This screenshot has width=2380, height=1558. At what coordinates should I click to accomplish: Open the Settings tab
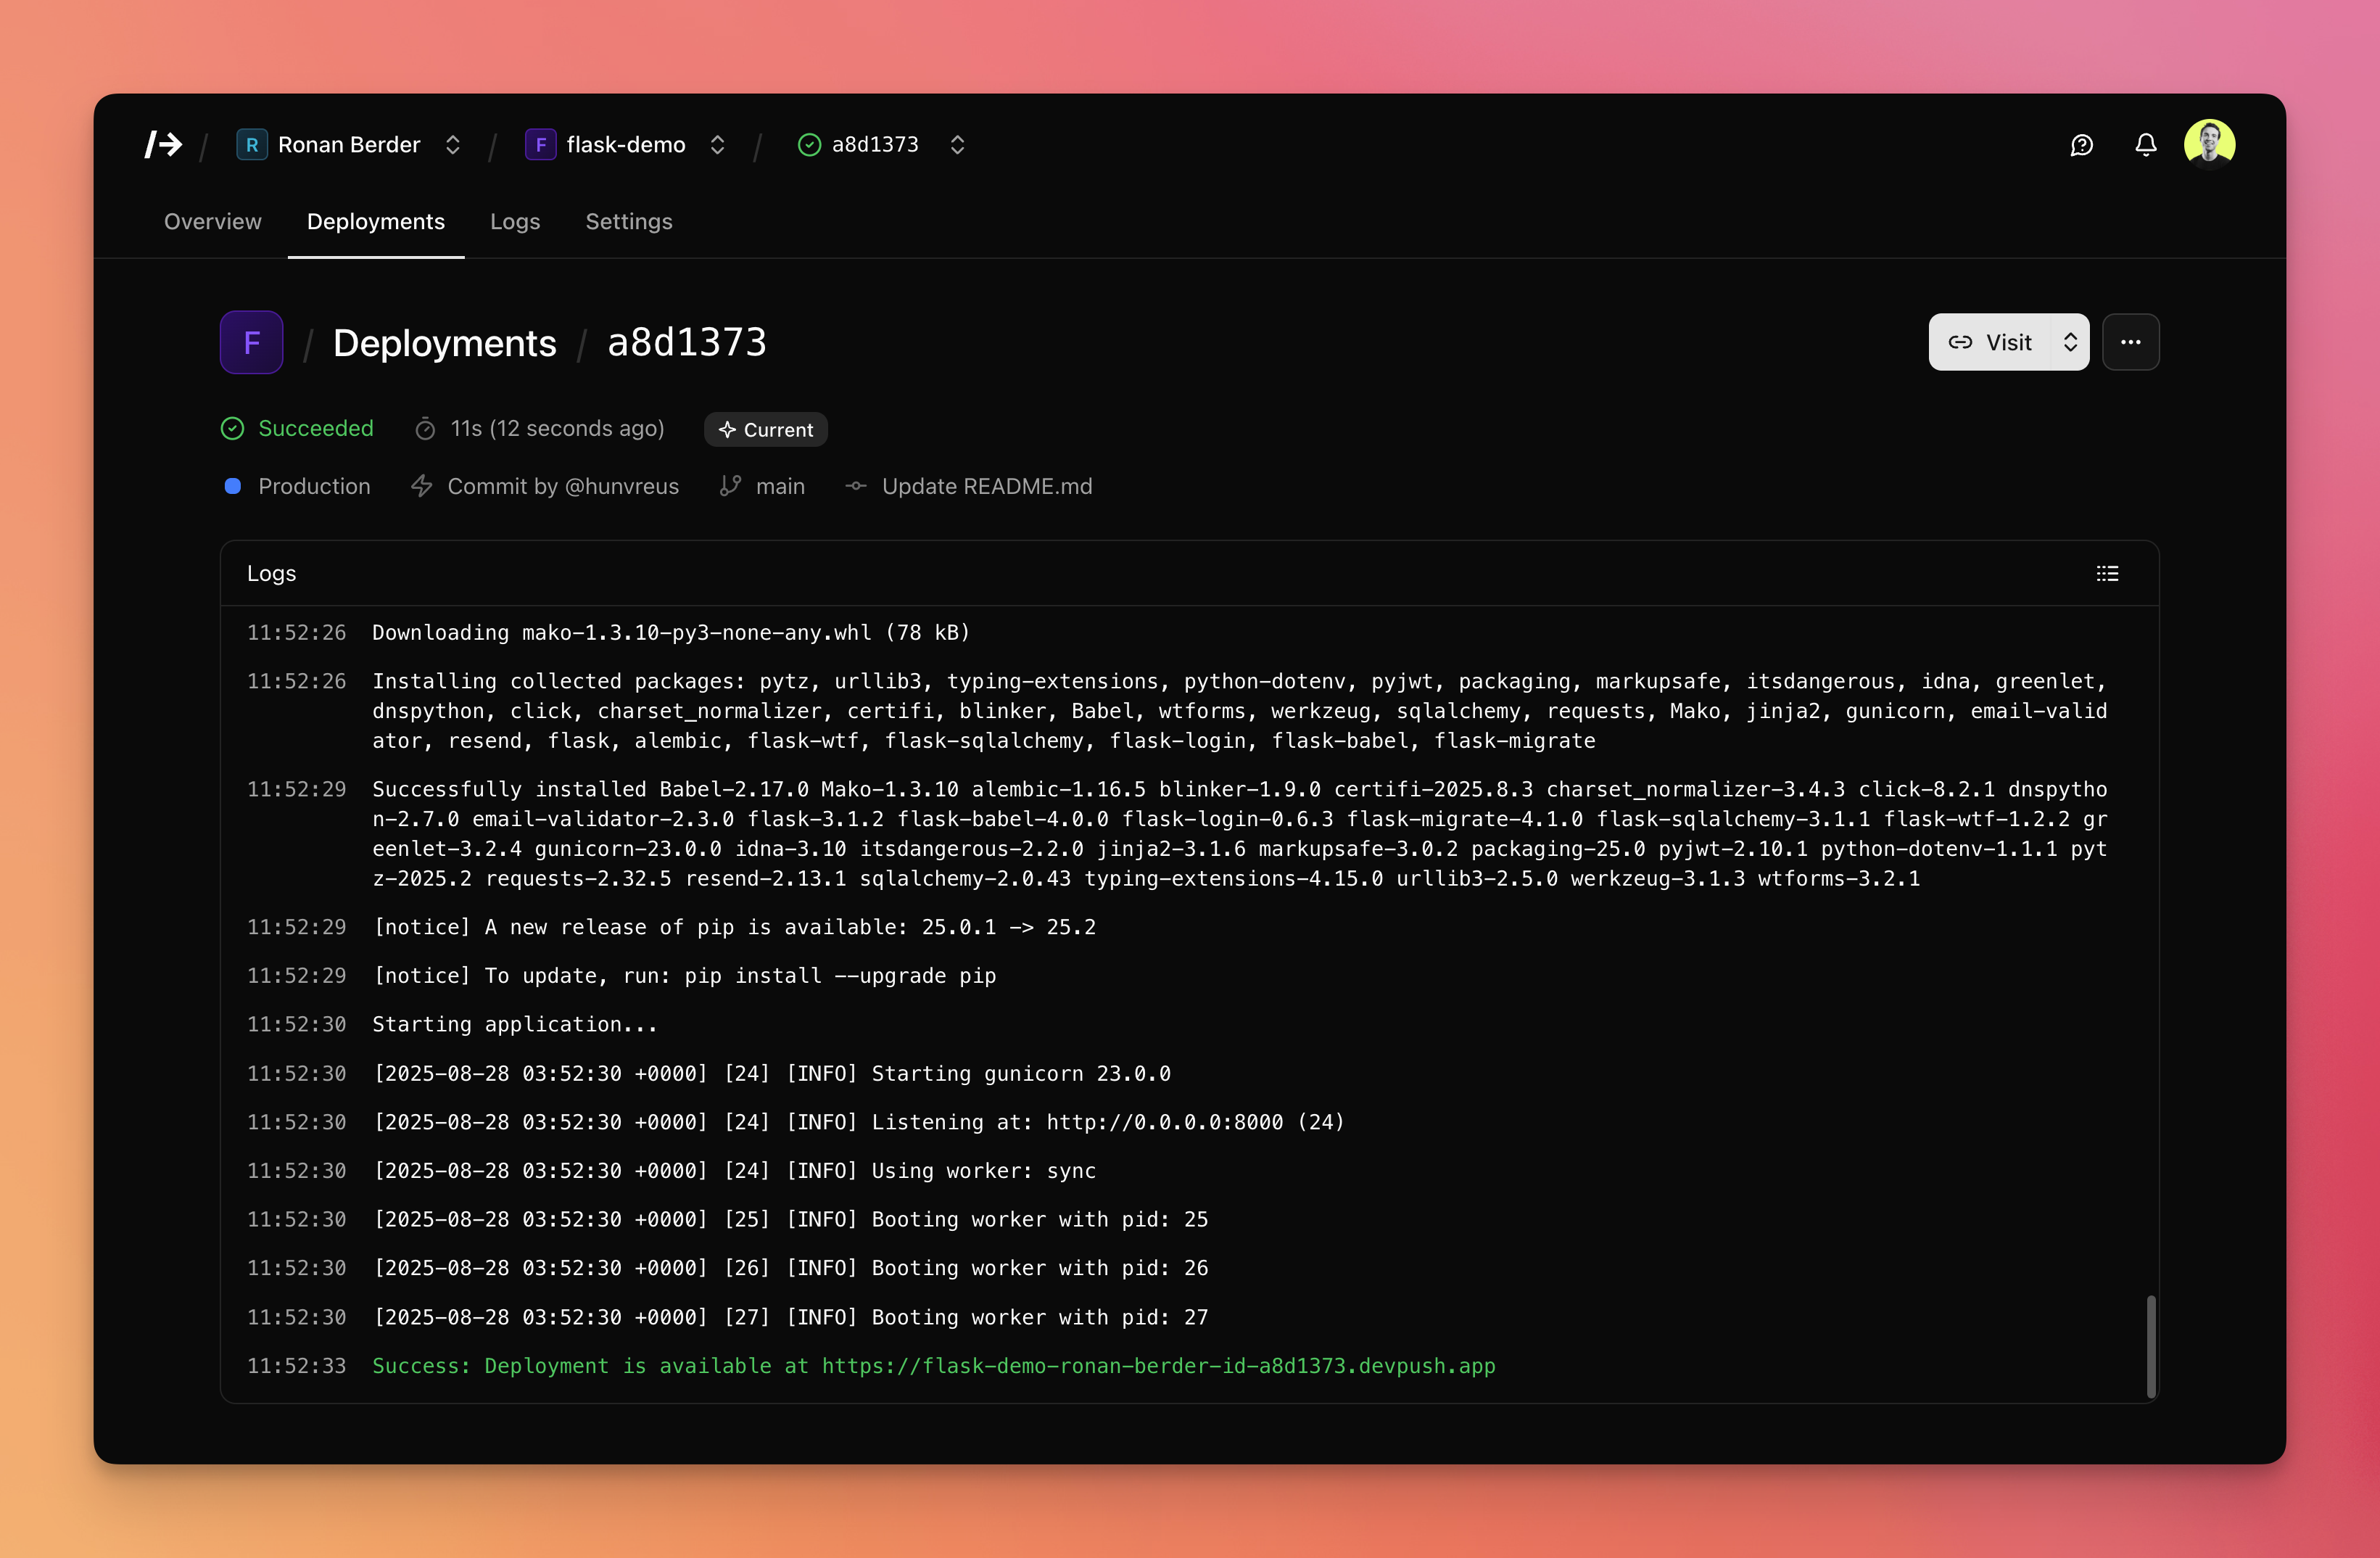tap(628, 221)
